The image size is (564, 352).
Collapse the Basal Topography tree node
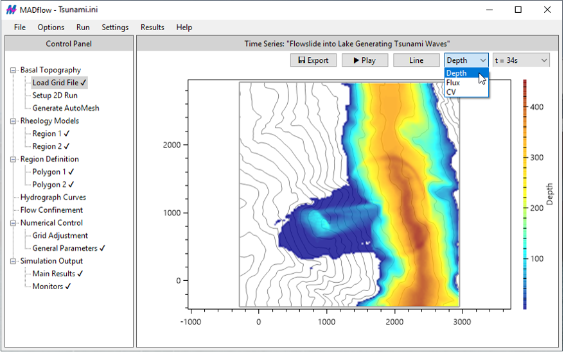tap(13, 70)
